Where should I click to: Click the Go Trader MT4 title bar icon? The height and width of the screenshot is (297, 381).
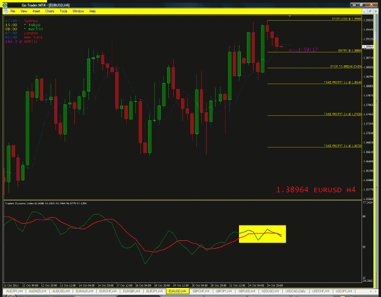[5, 5]
